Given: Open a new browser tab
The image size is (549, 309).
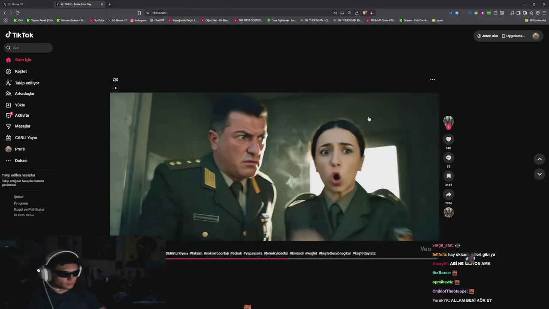Looking at the screenshot, I should pos(110,4).
